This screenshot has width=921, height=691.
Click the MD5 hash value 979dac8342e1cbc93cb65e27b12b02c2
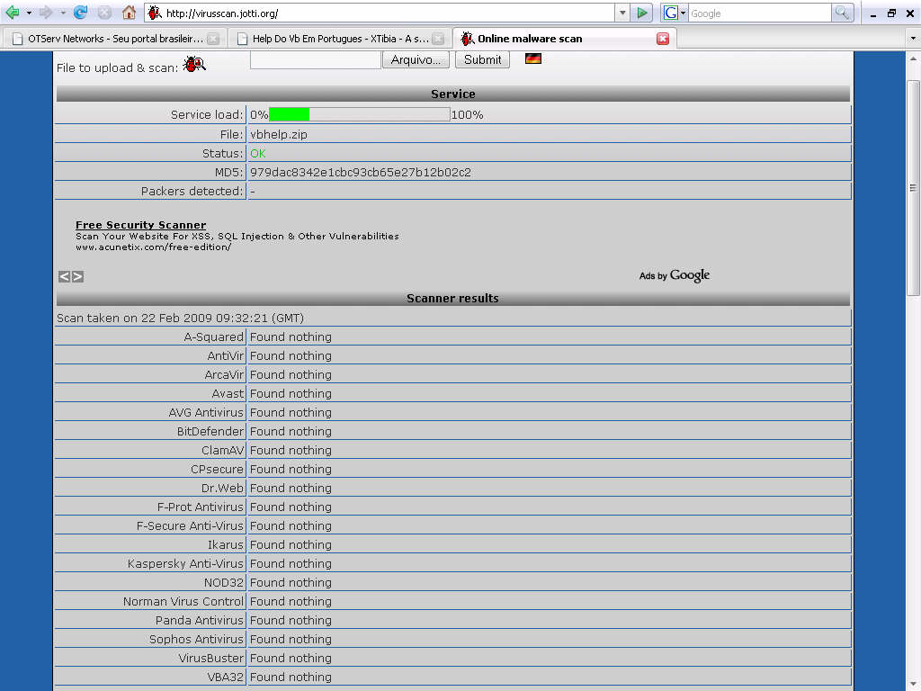tap(361, 172)
